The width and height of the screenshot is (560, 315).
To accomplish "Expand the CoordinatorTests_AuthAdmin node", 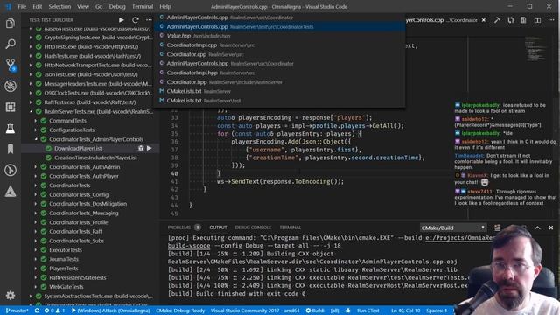I will (x=36, y=167).
